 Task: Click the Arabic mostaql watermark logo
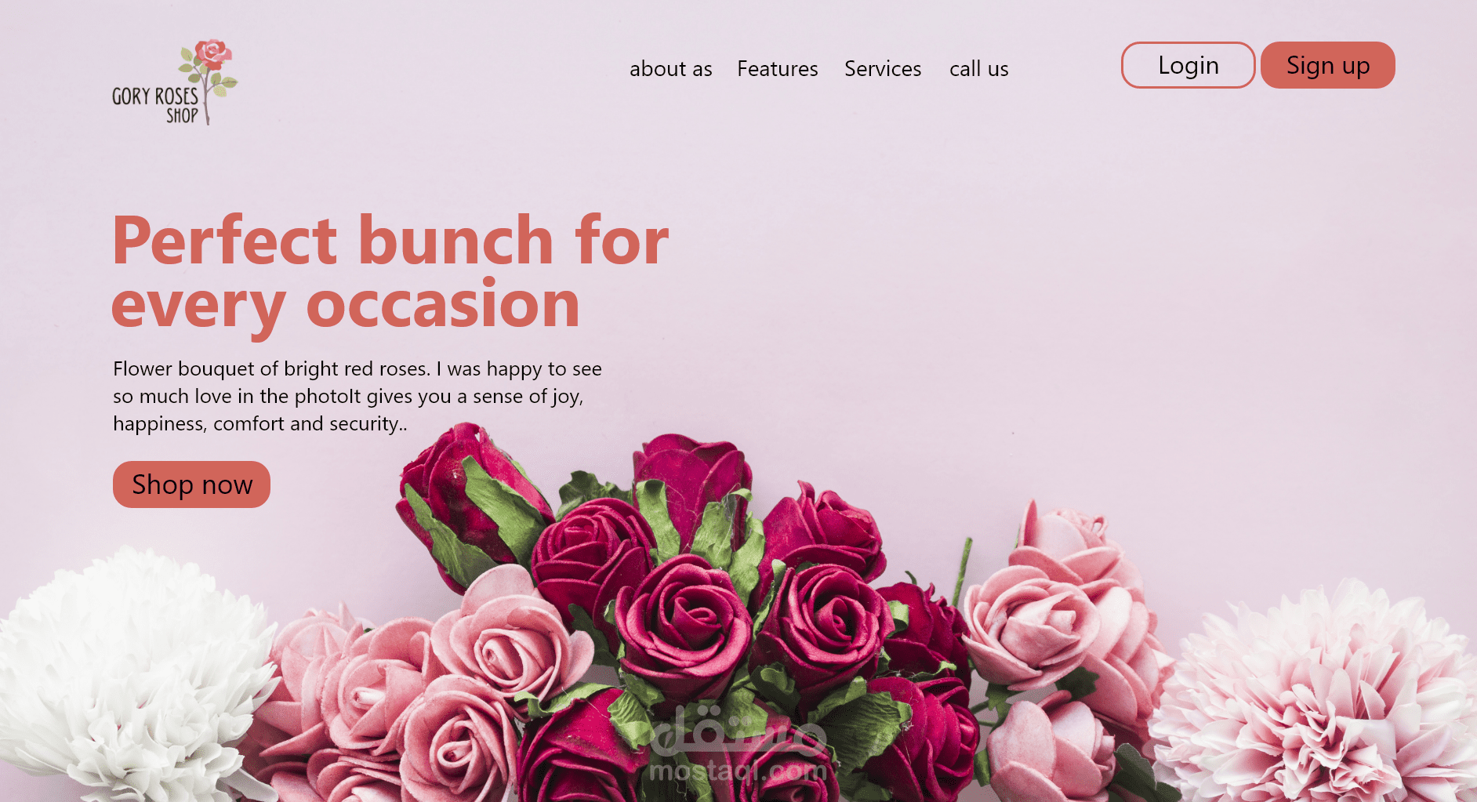point(738,727)
